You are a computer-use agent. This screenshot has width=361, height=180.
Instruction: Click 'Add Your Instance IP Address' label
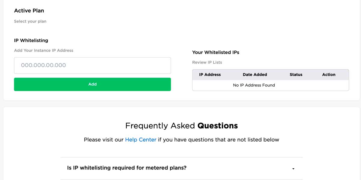coord(44,50)
